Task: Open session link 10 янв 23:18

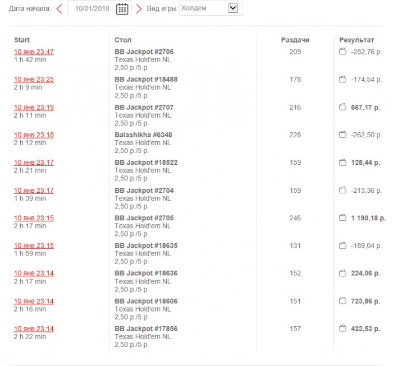Action: pos(34,135)
